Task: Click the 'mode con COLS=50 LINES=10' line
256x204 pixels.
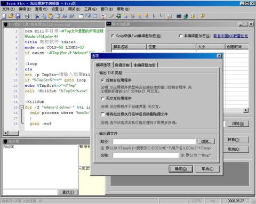Action: [54, 47]
